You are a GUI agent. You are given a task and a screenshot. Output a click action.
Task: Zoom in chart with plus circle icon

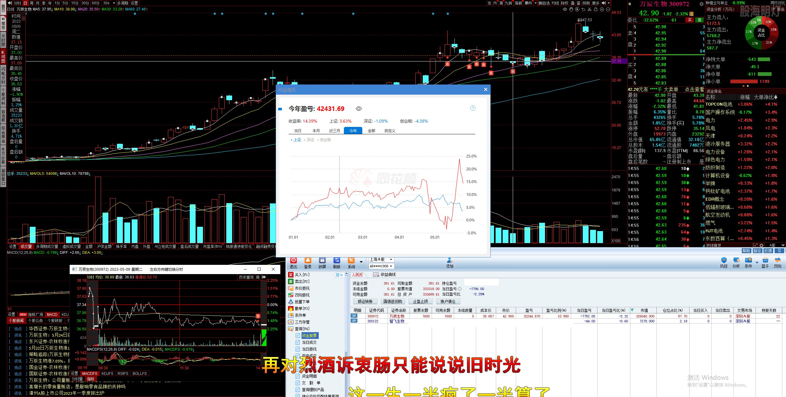602,9
